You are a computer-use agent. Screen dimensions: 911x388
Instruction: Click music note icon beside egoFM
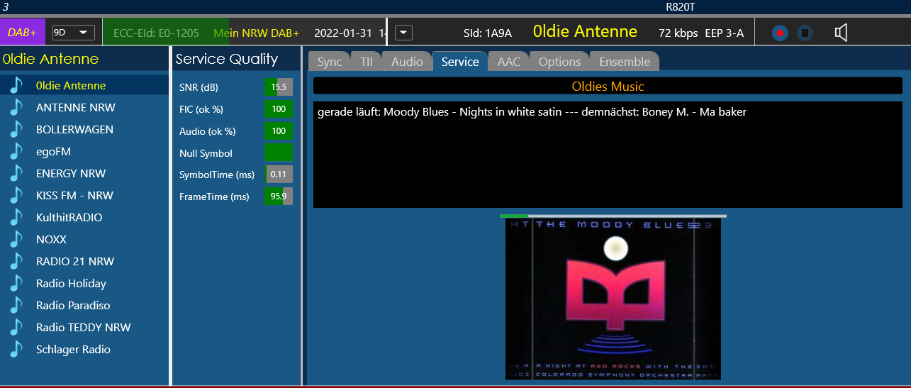coord(16,152)
